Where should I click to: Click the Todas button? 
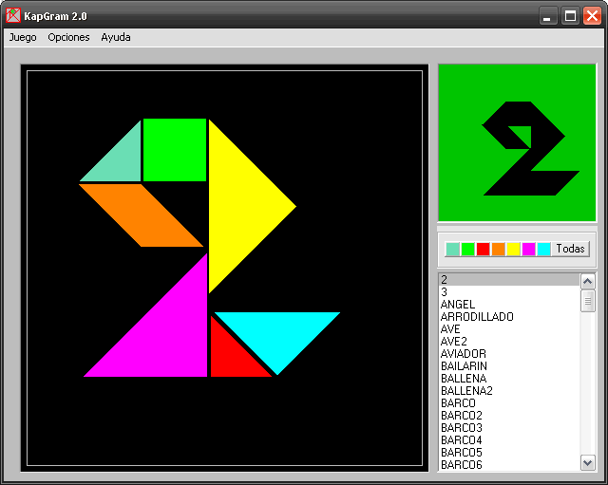[570, 249]
